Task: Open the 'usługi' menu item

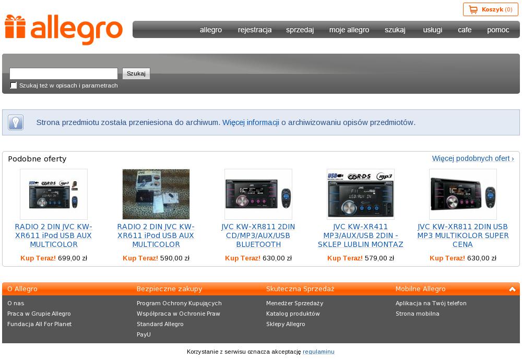Action: [x=432, y=30]
